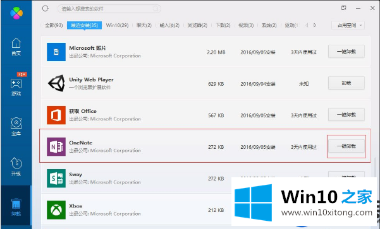Click the 567 KB size value

point(216,115)
